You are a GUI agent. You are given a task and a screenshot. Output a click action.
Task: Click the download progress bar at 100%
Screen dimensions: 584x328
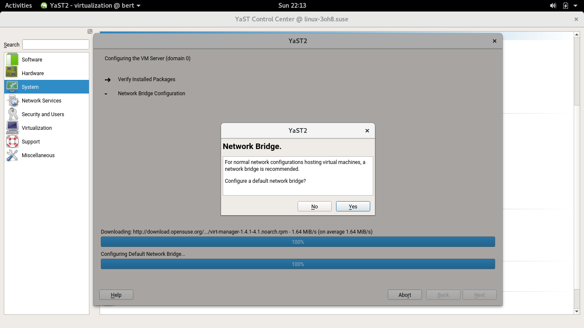(298, 242)
